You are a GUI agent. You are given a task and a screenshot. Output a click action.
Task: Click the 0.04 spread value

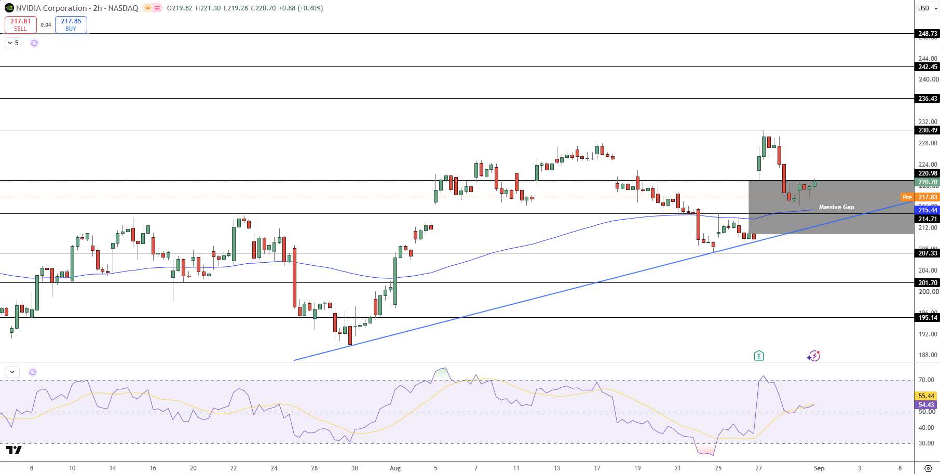pos(46,24)
